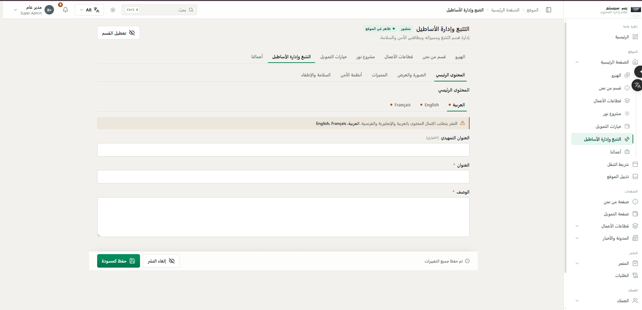Expand the المتجر sidebar group

point(577,263)
